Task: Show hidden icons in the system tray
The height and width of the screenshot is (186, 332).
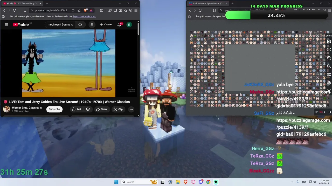Action: point(292,182)
